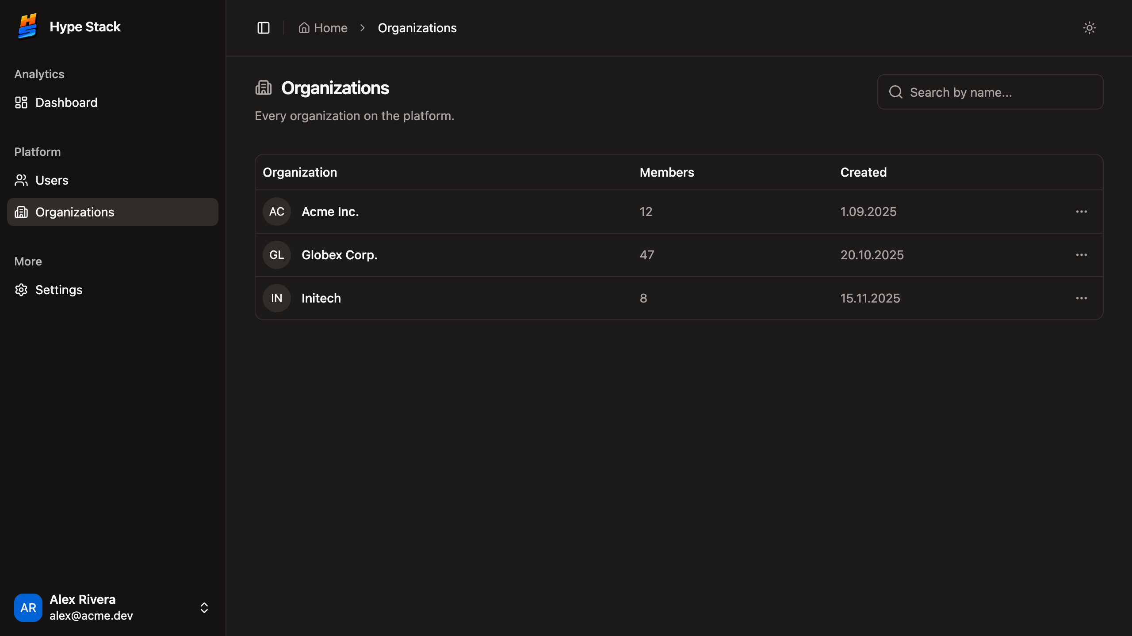Open Settings from the sidebar
Screen dimensions: 1132x636
113,290
